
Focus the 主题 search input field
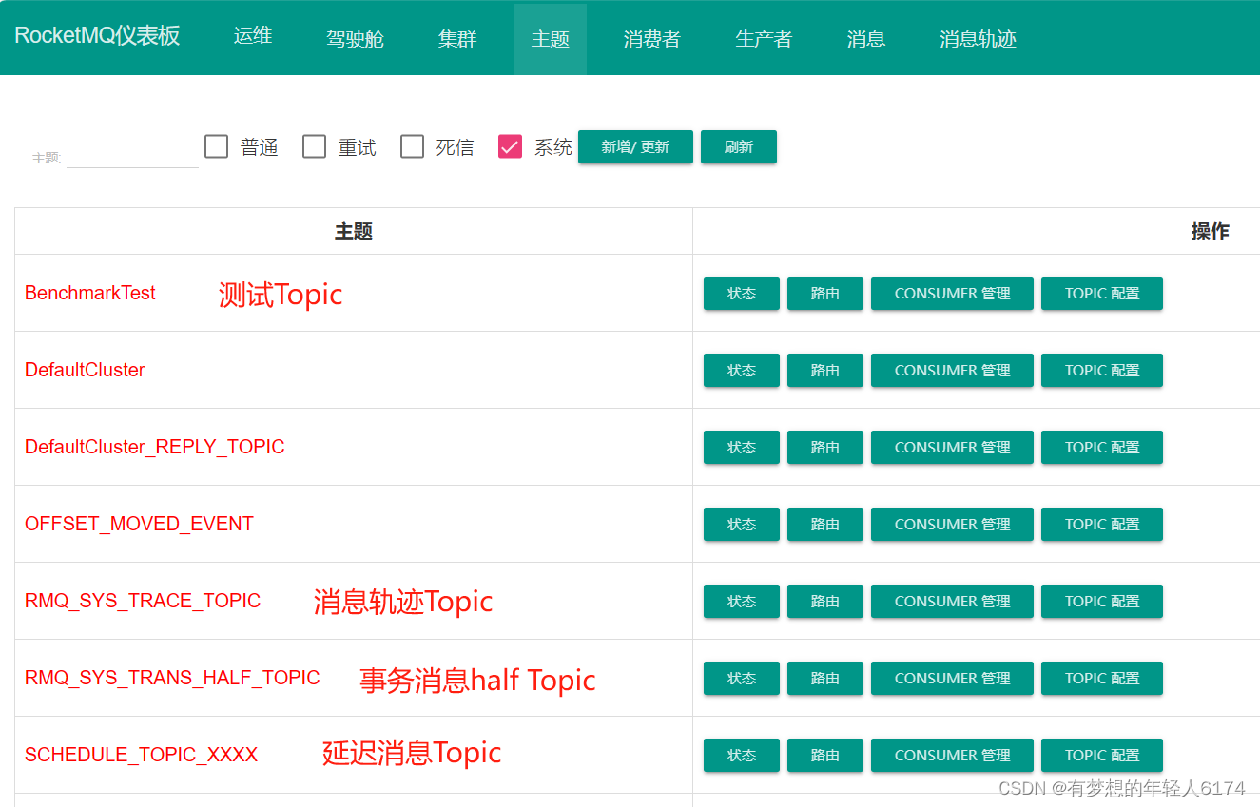[x=132, y=154]
